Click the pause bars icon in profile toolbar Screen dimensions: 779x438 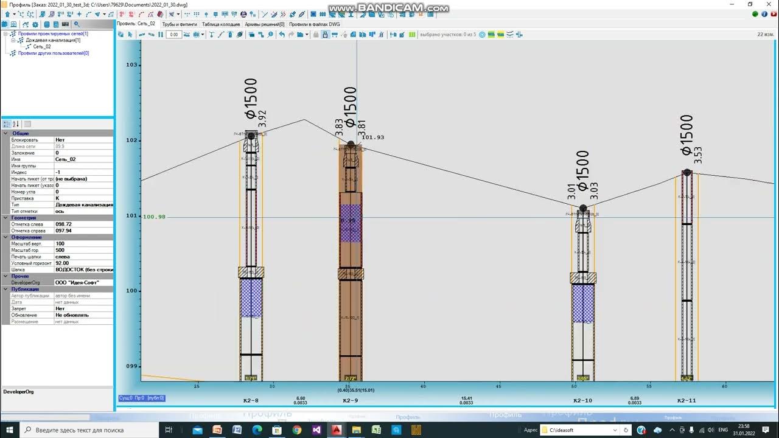coord(161,35)
